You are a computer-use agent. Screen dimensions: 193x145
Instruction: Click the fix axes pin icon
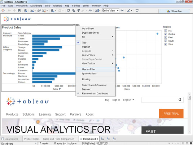click(122, 10)
